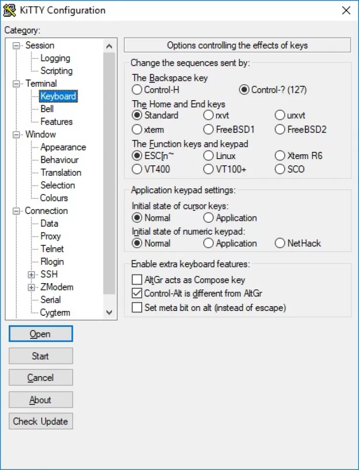Select Control-H for the Backspace key

click(x=137, y=90)
